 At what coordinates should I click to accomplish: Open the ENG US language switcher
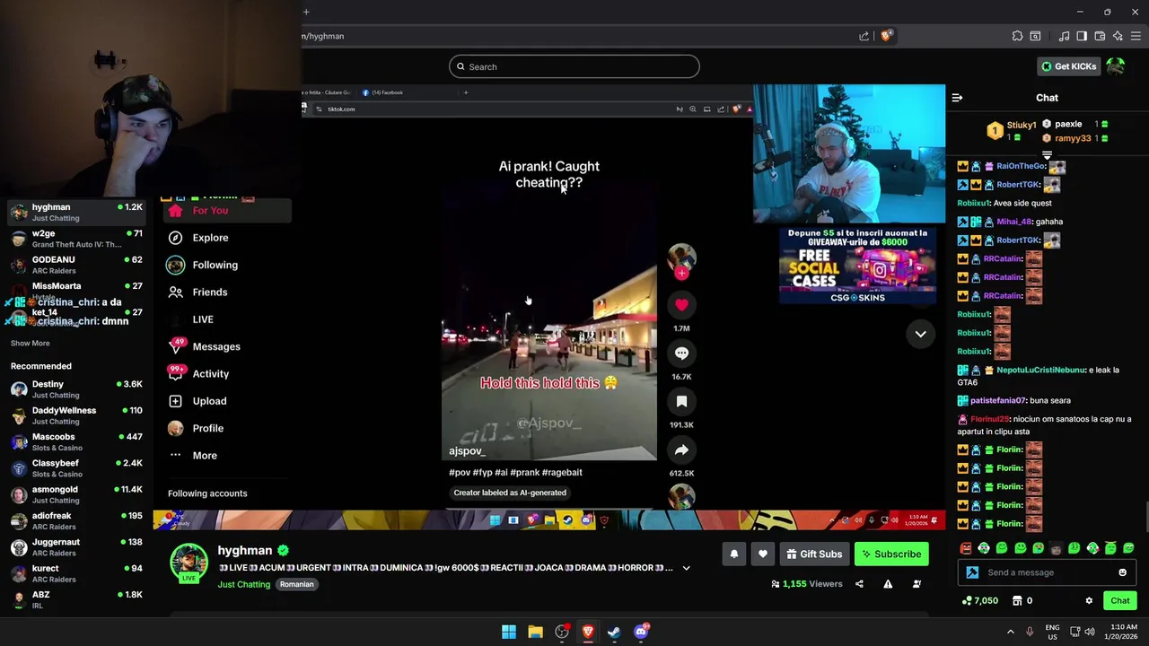point(1052,632)
